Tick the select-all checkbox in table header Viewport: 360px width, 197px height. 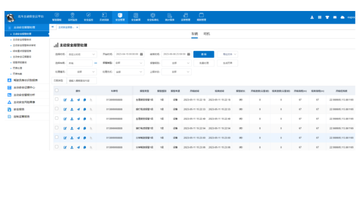pos(56,90)
